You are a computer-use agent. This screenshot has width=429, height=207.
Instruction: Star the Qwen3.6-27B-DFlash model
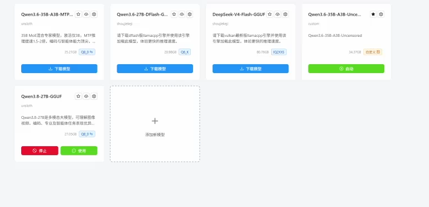174,15
